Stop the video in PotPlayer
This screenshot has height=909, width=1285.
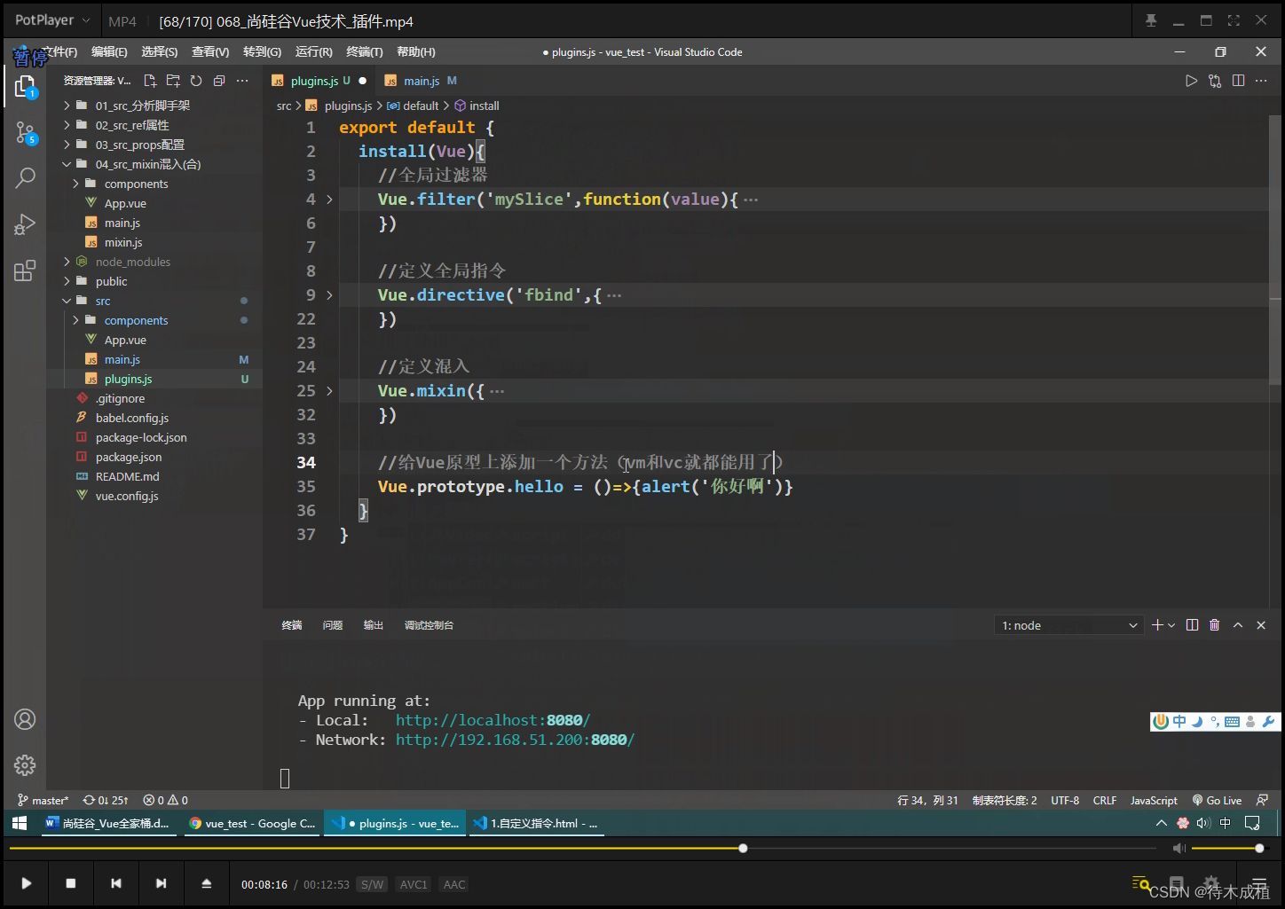[71, 883]
